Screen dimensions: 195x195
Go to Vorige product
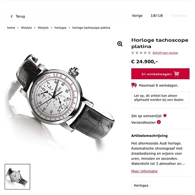[137, 16]
